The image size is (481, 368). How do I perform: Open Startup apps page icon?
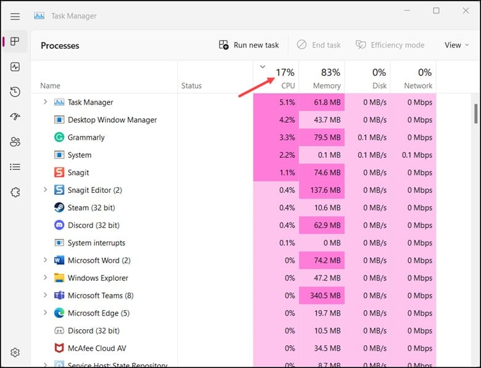tap(15, 117)
